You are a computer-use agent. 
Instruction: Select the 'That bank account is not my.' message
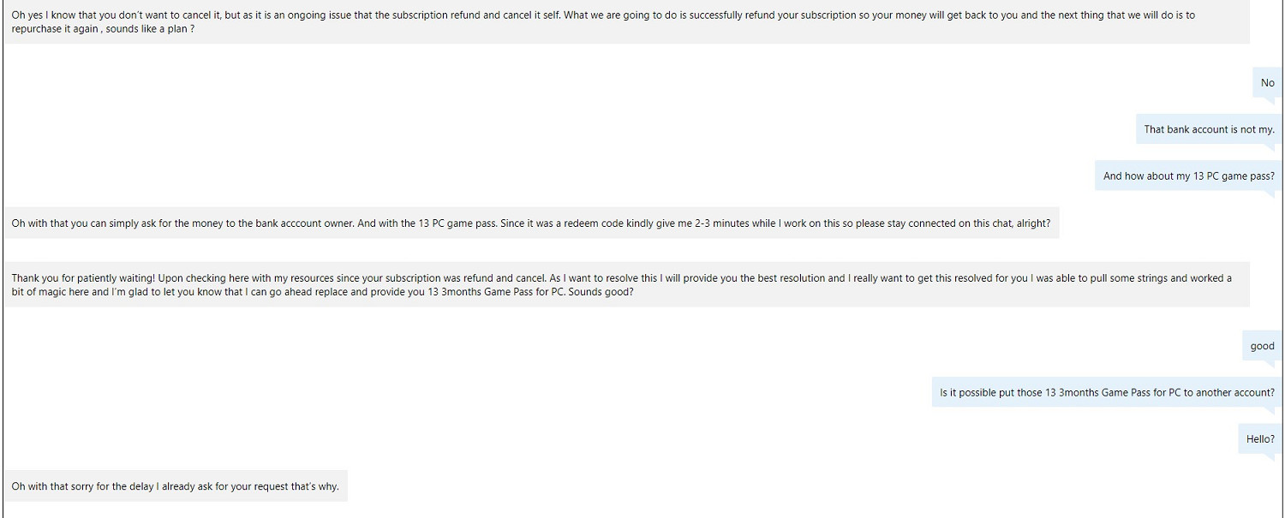click(x=1209, y=129)
